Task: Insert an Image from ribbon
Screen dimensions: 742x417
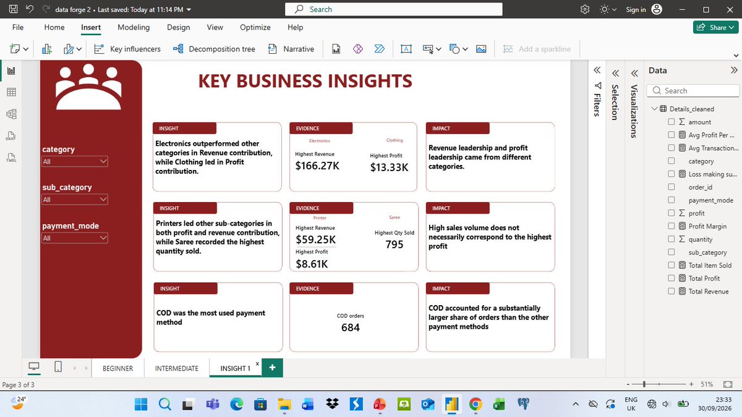Action: [480, 49]
